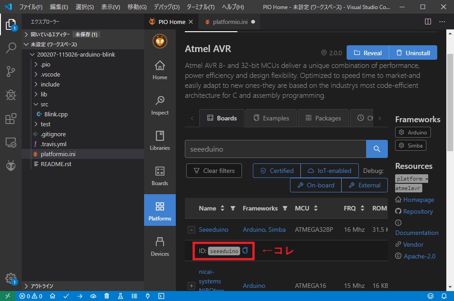
Task: Open the Search view in activity bar
Action: coord(11,48)
